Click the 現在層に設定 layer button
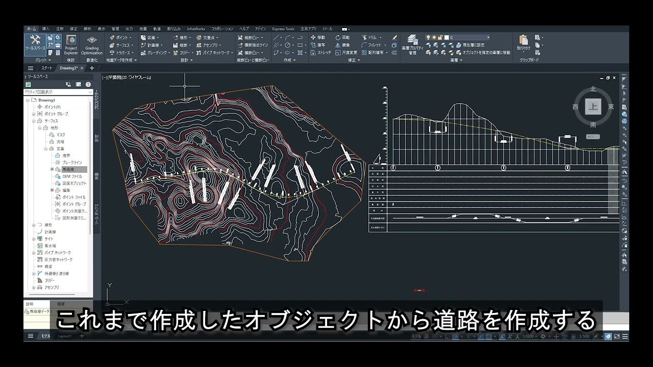The height and width of the screenshot is (367, 653). [x=470, y=45]
